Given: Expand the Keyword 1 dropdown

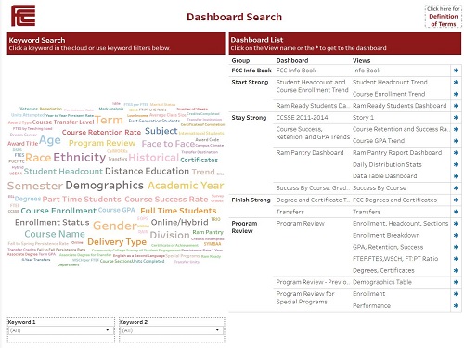Looking at the screenshot, I should tap(59, 330).
